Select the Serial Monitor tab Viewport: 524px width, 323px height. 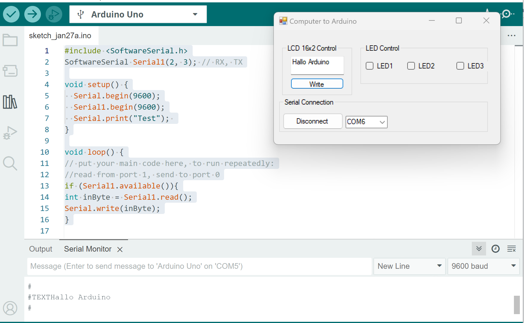tap(88, 249)
